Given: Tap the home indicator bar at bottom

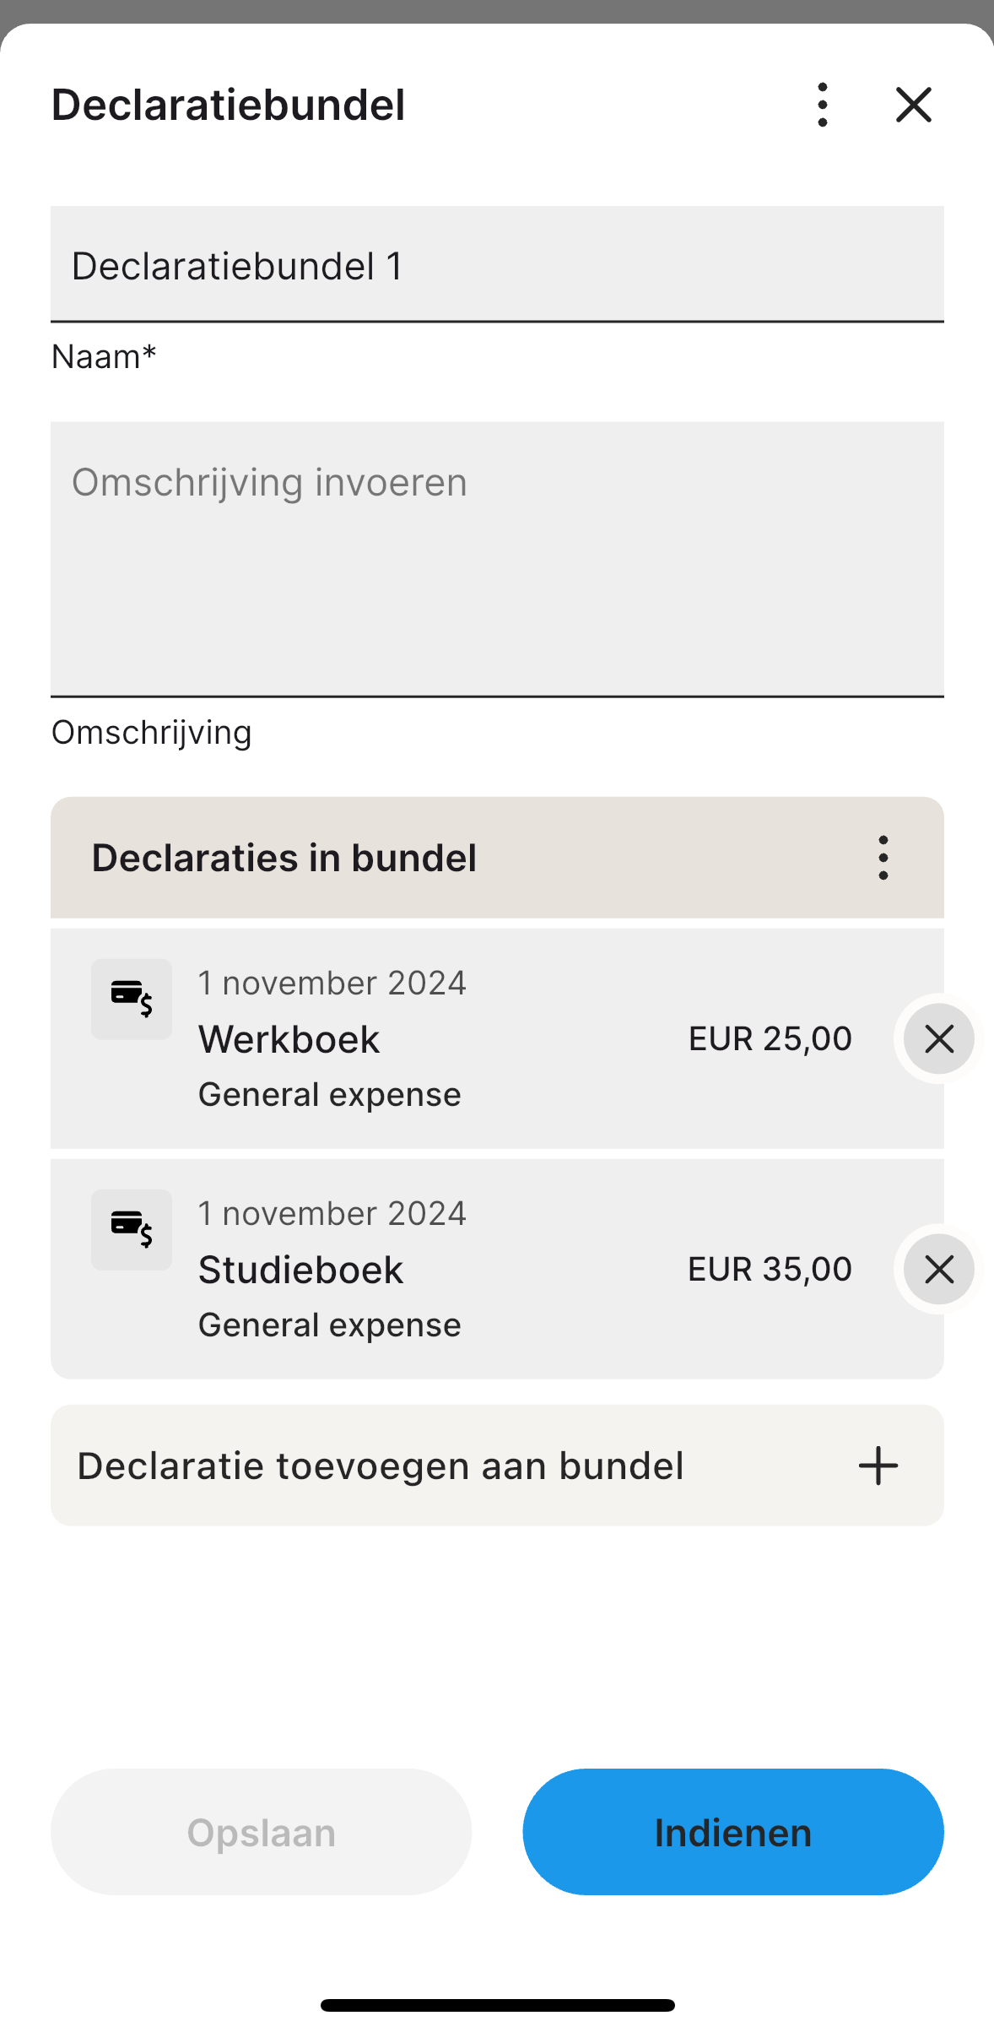Looking at the screenshot, I should click(x=497, y=2005).
